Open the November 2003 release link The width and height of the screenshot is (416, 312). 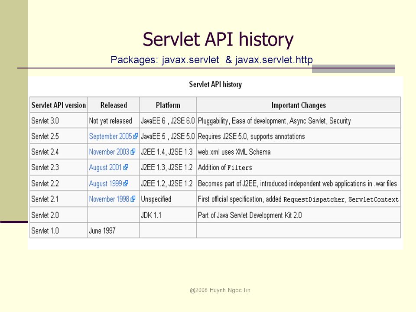coord(109,152)
